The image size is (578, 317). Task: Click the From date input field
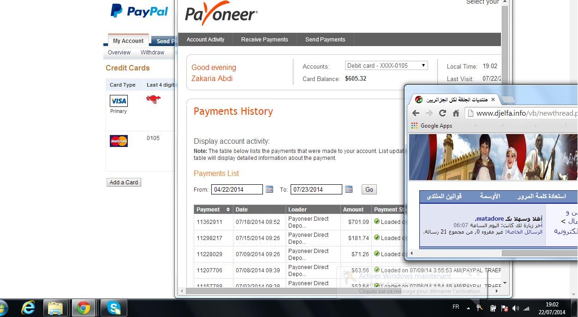tap(237, 189)
